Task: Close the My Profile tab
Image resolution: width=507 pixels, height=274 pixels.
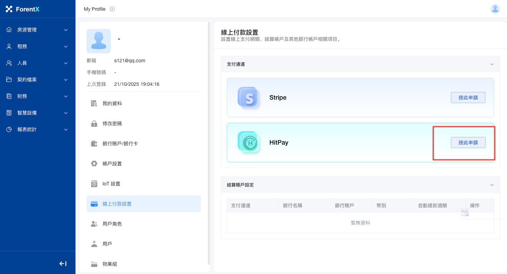Action: tap(112, 9)
